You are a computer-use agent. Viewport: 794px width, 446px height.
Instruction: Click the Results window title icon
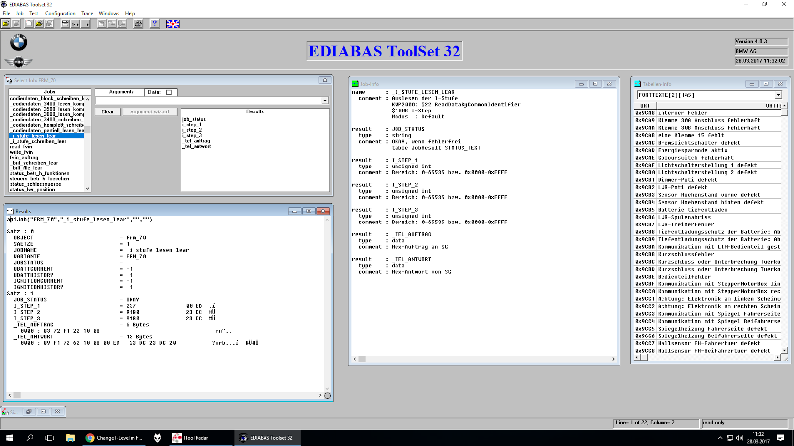pos(10,211)
